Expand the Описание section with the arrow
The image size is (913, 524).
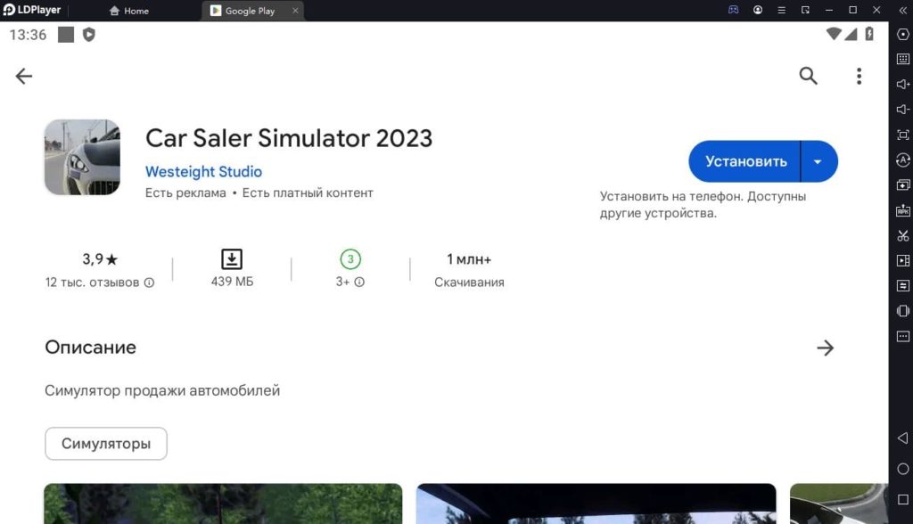click(825, 348)
